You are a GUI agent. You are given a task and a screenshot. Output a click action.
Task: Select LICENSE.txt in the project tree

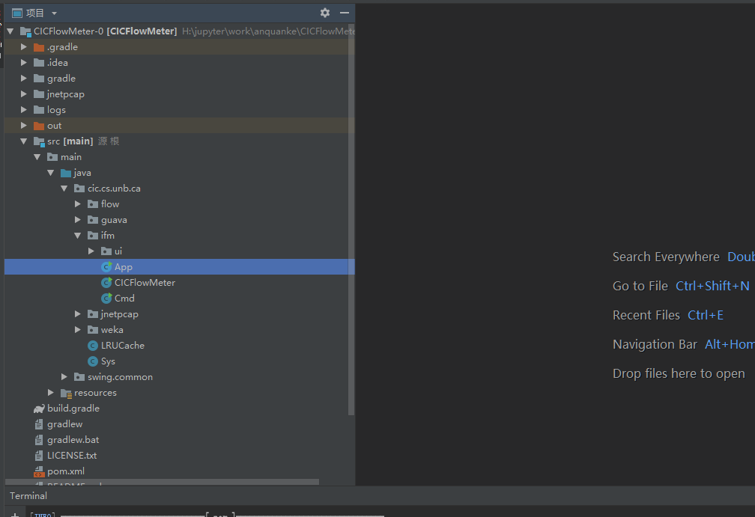pos(71,456)
